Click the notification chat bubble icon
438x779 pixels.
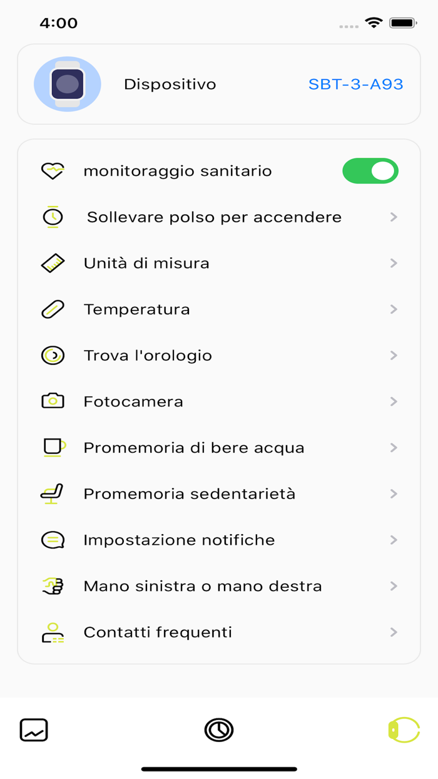tap(53, 540)
